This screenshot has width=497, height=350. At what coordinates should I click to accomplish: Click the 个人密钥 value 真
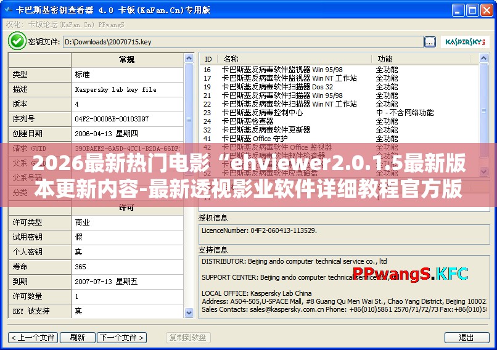point(78,252)
